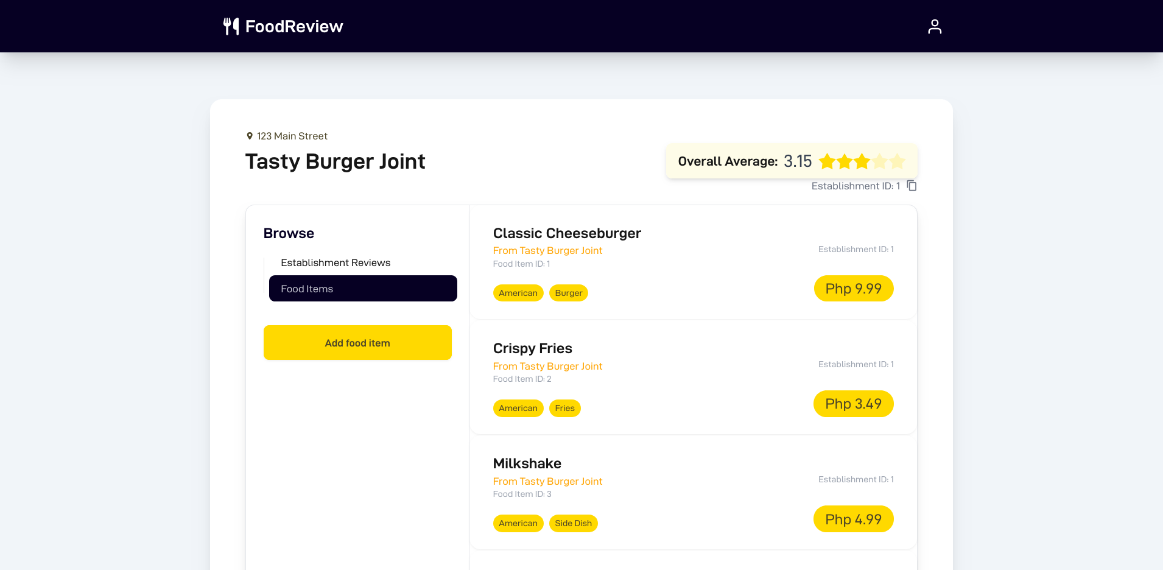Click the American tag under Classic Cheeseburger

pos(518,293)
